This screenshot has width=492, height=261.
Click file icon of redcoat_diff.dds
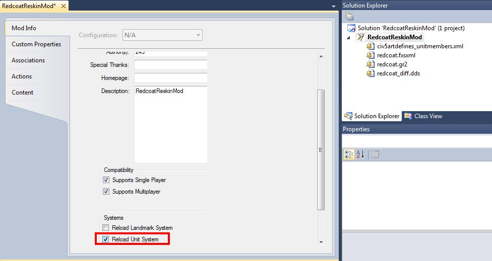point(371,73)
